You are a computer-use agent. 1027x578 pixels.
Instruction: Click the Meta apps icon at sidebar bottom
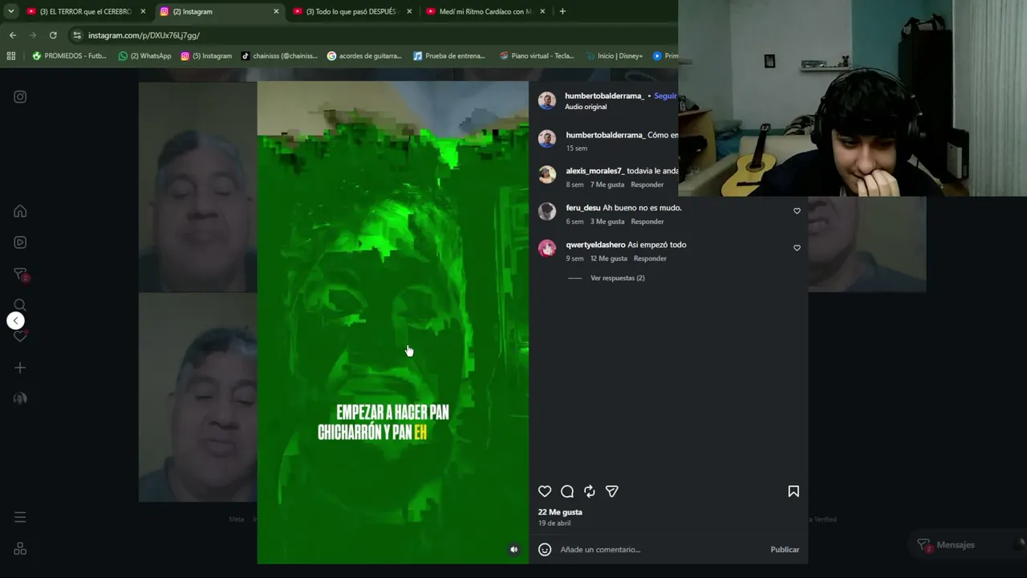(x=20, y=549)
